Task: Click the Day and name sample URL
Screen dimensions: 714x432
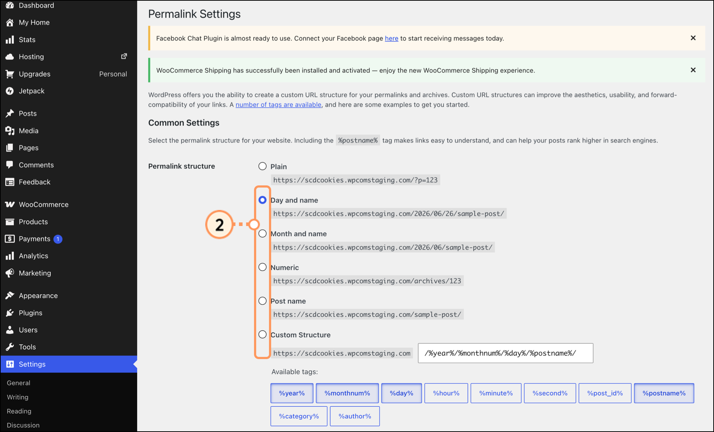Action: (389, 214)
